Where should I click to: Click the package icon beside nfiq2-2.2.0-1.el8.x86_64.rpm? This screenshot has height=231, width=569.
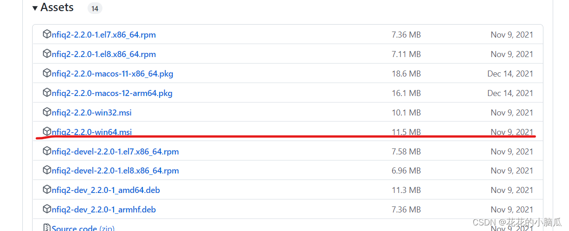[47, 54]
